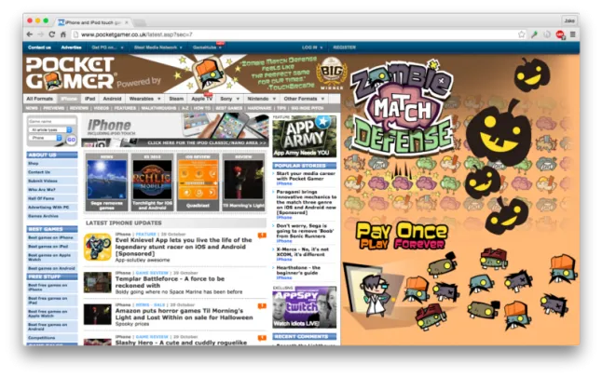
Task: Switch to the Steam tab
Action: click(176, 99)
